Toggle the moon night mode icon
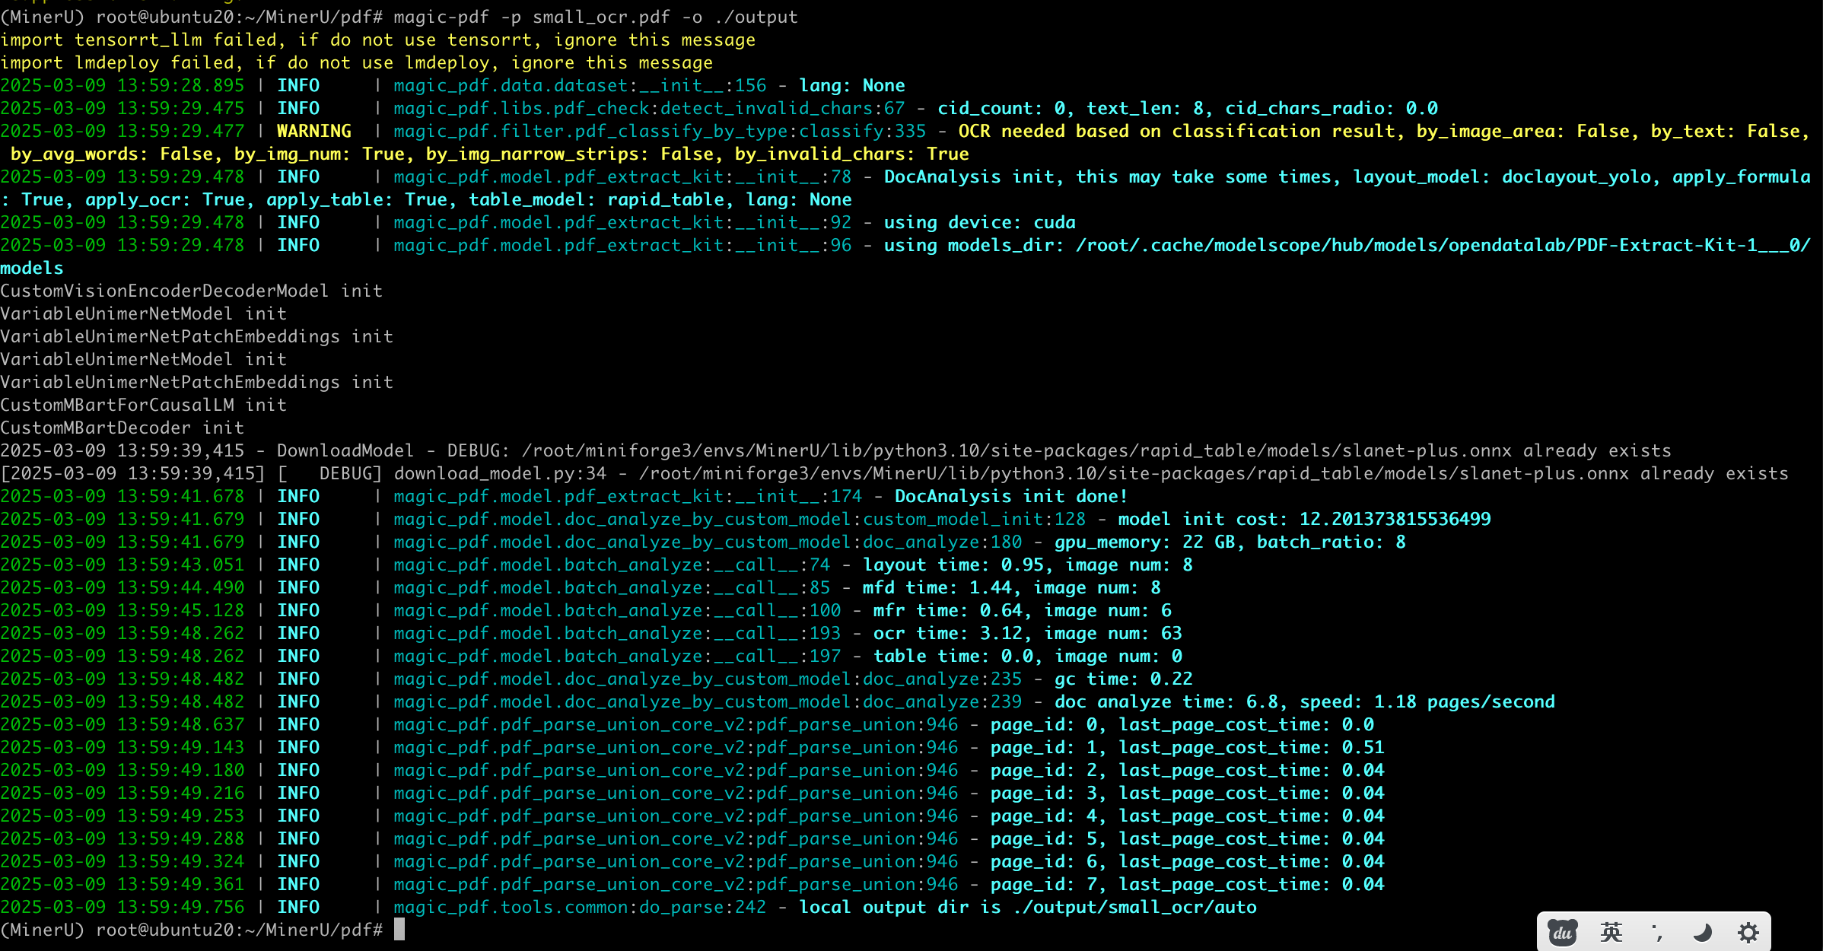Image resolution: width=1823 pixels, height=951 pixels. coord(1703,933)
